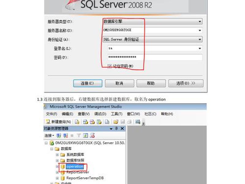The width and height of the screenshot is (245, 184).
Task: Expand the 数据库快照 folder
Action: (x=57, y=160)
